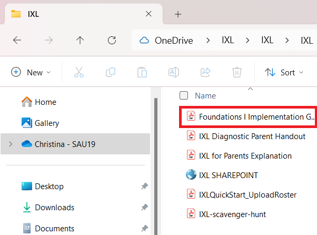Click the Delete trash can icon
317x235 pixels.
[237, 72]
